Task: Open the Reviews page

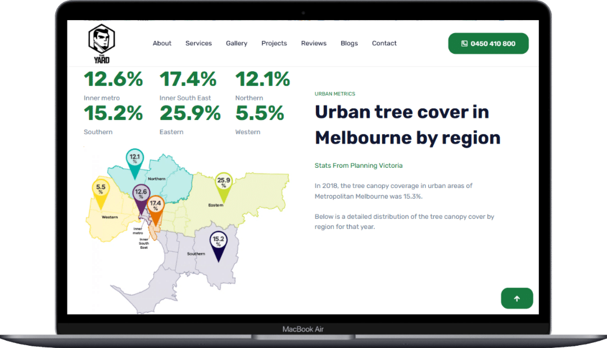Action: [314, 43]
